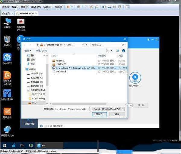Image resolution: width=181 pixels, height=154 pixels.
Task: Switch to the 主页 tab
Action: [8, 14]
